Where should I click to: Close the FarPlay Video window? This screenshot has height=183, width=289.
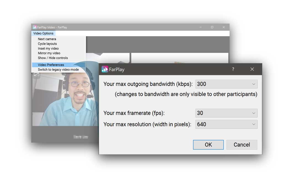pyautogui.click(x=224, y=27)
